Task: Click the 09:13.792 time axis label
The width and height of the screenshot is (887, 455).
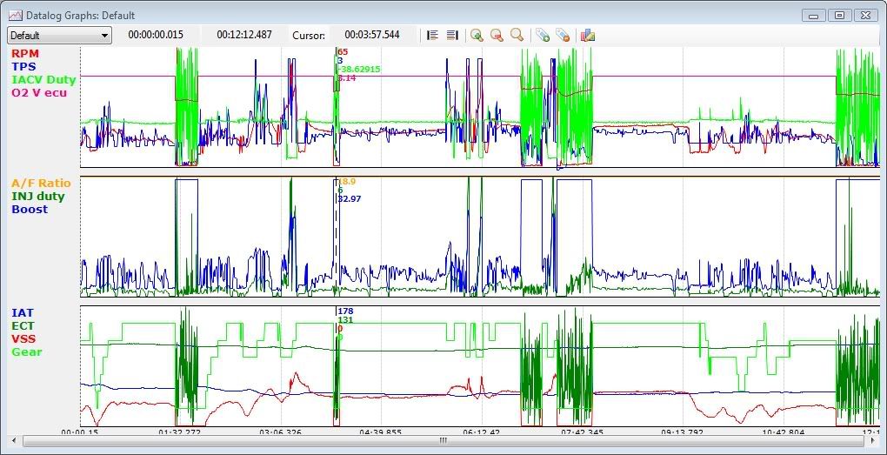Action: point(683,432)
